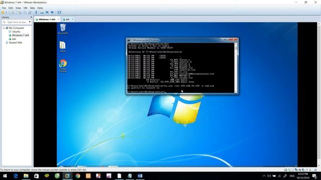
Task: Open the Windows Start menu
Action: click(x=5, y=175)
